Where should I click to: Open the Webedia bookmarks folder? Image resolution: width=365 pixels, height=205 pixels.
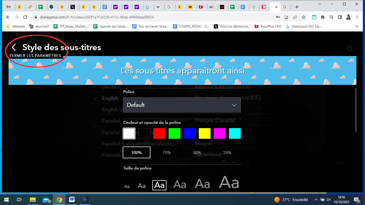tap(15, 26)
